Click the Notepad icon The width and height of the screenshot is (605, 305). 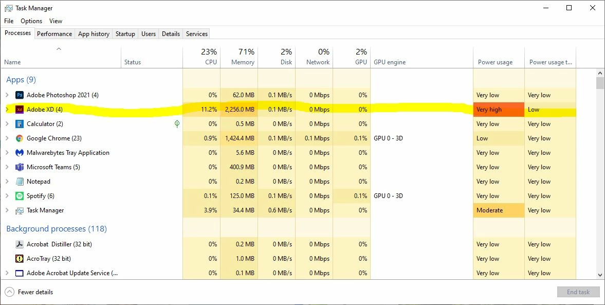[20, 182]
